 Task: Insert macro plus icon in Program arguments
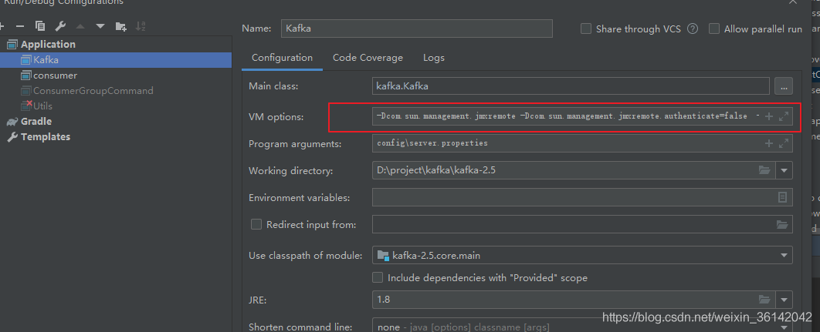[x=769, y=143]
